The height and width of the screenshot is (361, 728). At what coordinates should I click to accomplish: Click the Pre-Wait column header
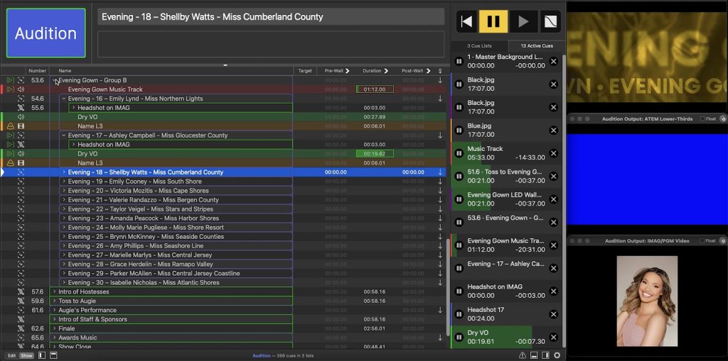[337, 71]
